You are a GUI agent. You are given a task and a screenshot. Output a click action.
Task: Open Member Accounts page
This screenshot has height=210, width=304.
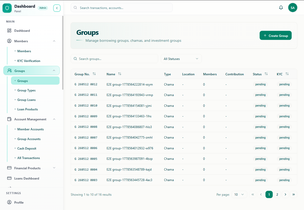pos(31,129)
